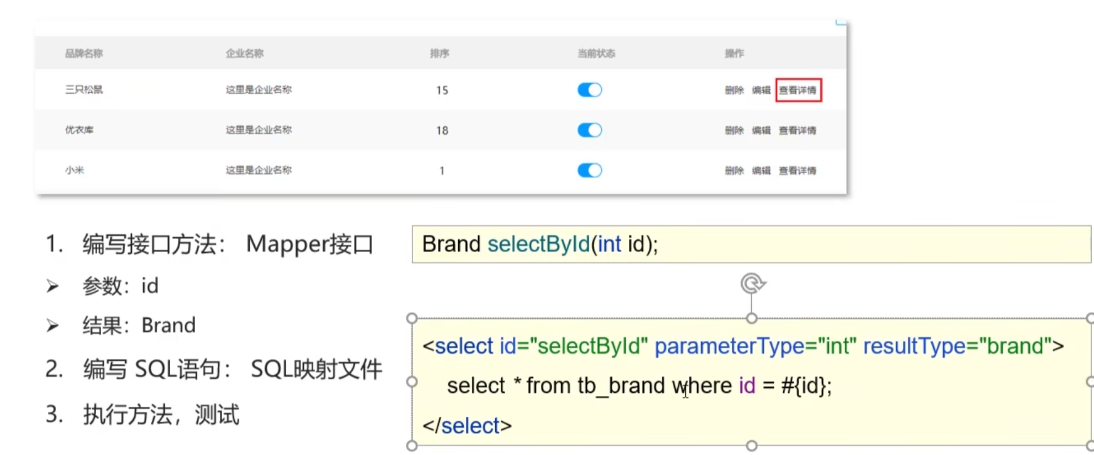Click 删除 in the 小米 row
This screenshot has width=1094, height=455.
point(734,170)
